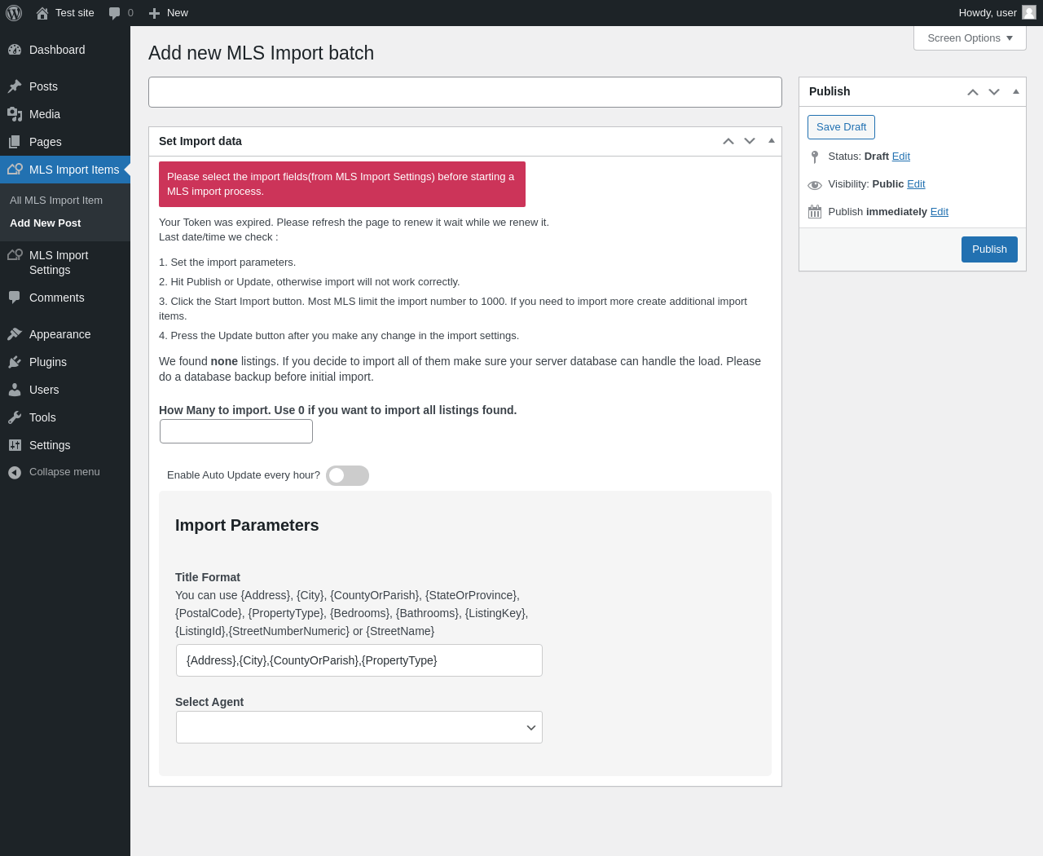Click the MLS Import Settings icon

15,255
